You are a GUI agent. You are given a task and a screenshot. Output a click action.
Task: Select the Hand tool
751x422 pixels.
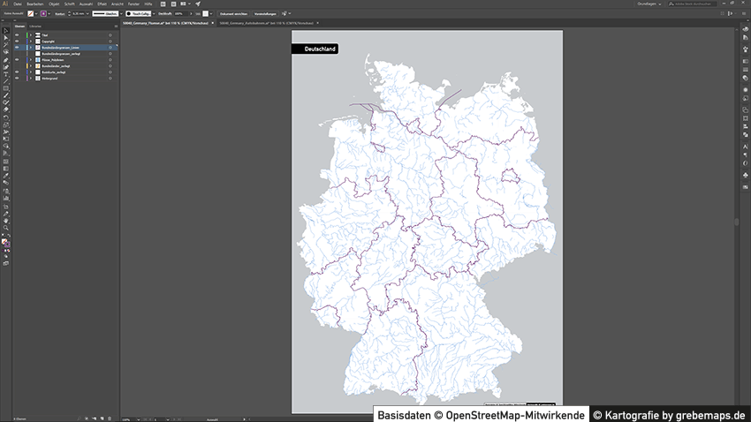[x=5, y=221]
